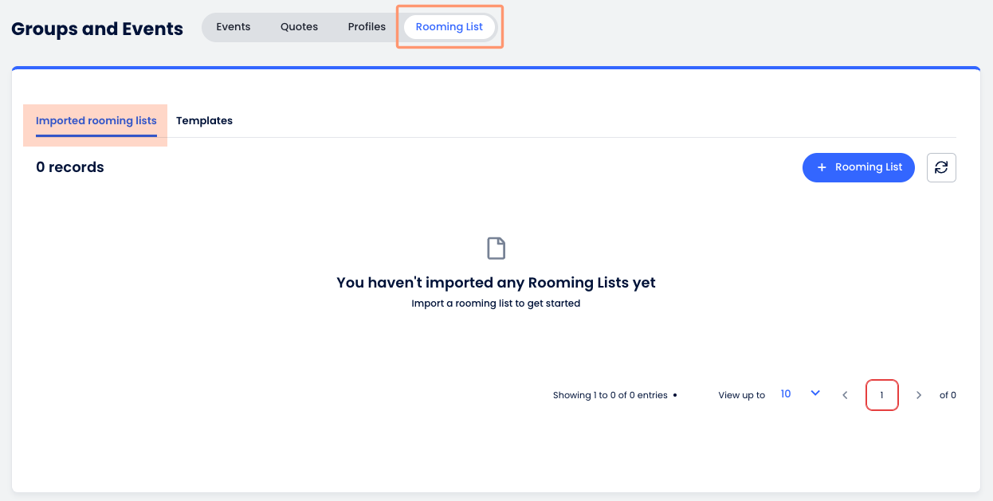Open the Imported rooming lists tab
This screenshot has width=993, height=501.
tap(96, 121)
